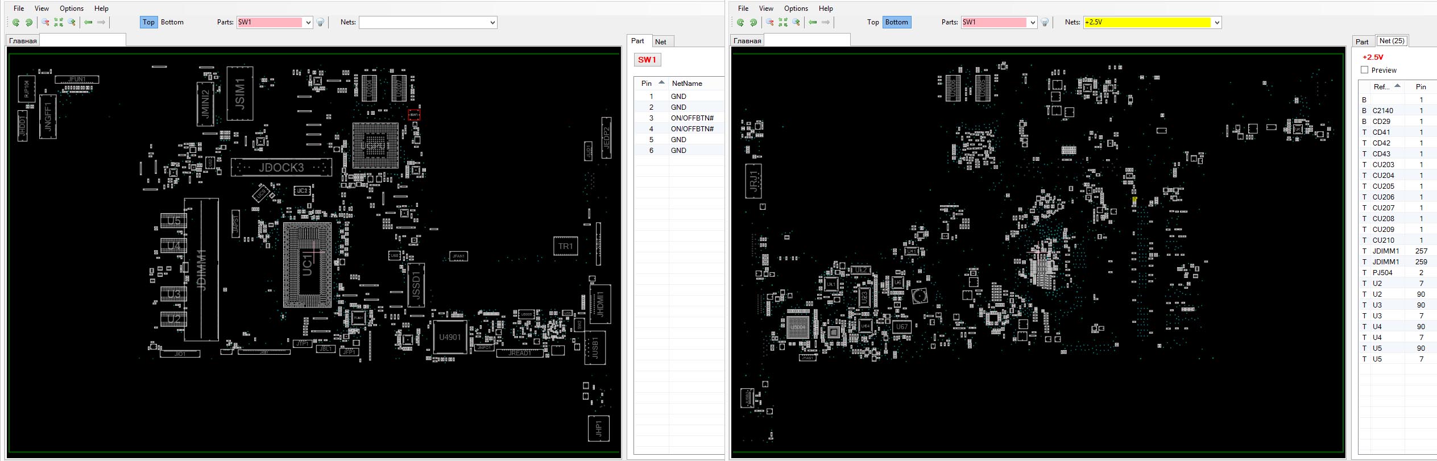Enable the Preview checkbox under +2.5V
This screenshot has width=1437, height=461.
click(1364, 70)
